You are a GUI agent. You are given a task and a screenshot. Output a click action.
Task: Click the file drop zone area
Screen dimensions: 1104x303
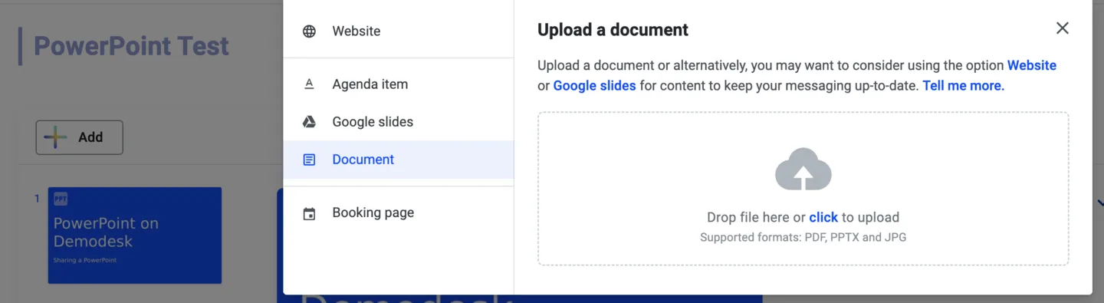click(803, 189)
